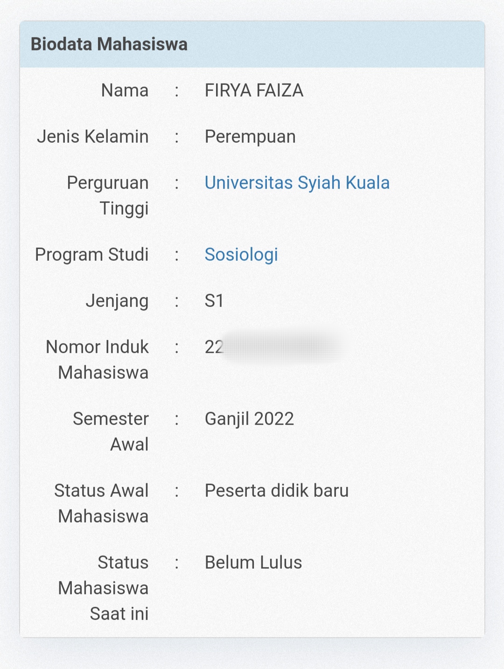Click the student name FIRYA FAIZA
Image resolution: width=504 pixels, height=669 pixels.
(254, 91)
